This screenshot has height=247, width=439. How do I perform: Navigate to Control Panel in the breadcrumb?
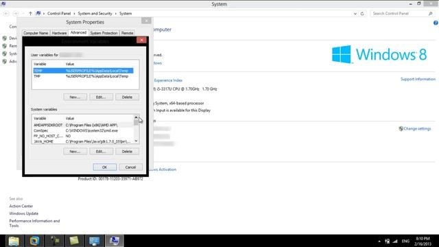click(x=59, y=14)
